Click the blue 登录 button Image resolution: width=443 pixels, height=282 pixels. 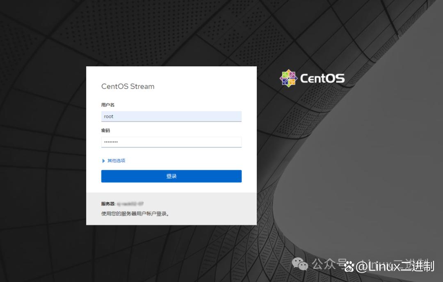171,176
